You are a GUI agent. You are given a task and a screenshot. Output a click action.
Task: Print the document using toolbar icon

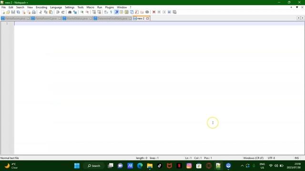click(x=34, y=12)
